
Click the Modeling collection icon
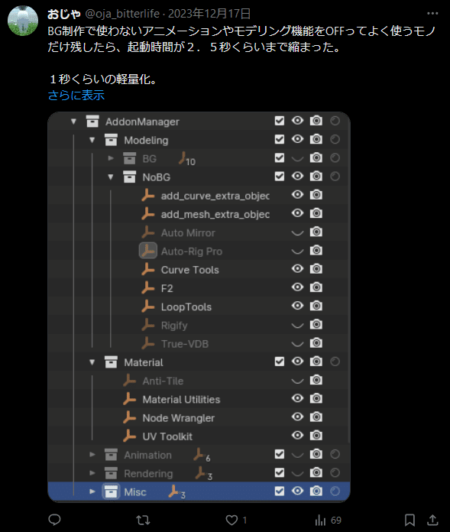click(x=111, y=140)
